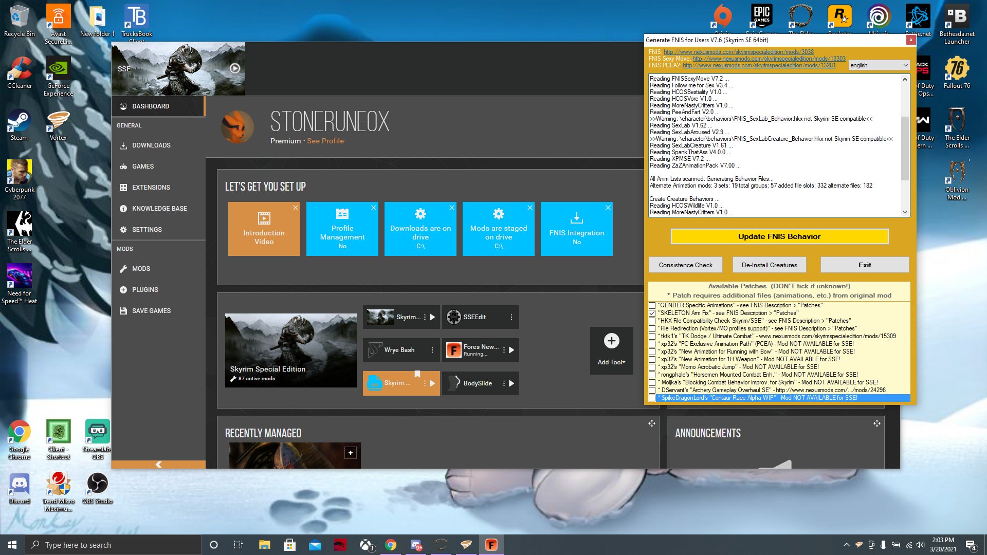Viewport: 987px width, 555px height.
Task: Open Extensions in the Vortex sidebar
Action: pyautogui.click(x=158, y=188)
